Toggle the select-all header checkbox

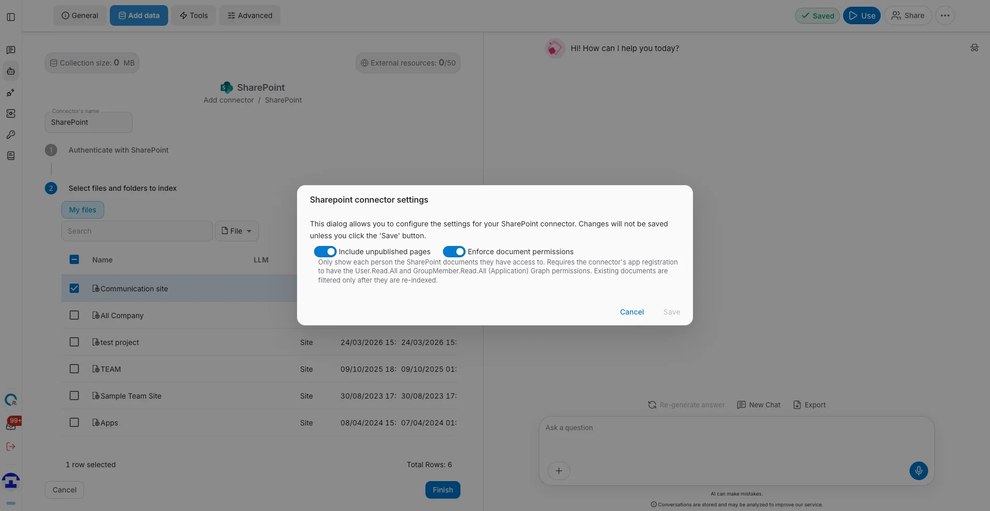pyautogui.click(x=74, y=259)
